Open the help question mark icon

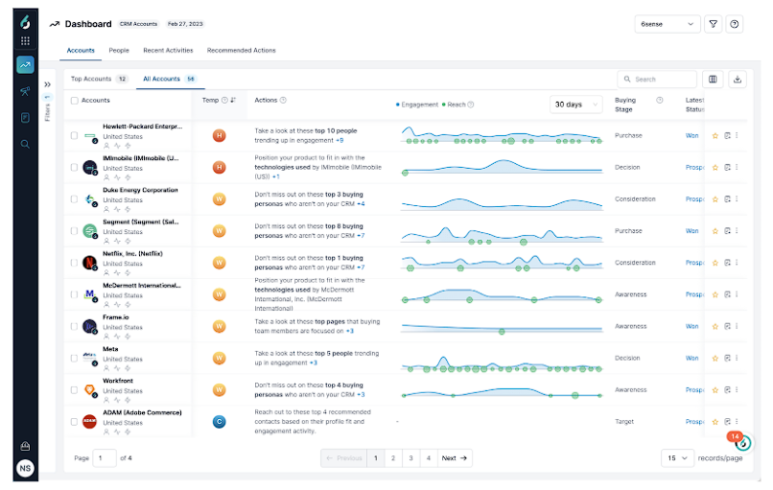(x=734, y=24)
